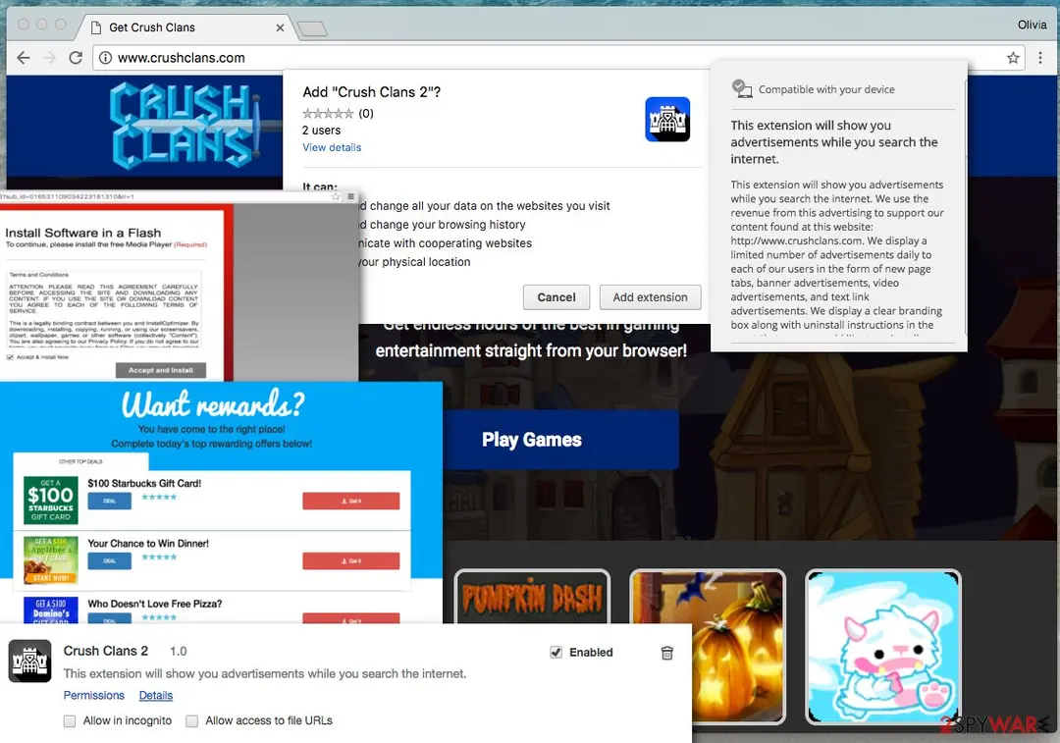This screenshot has height=743, width=1060.
Task: Click the $100 Starbucks gift card image
Action: (51, 501)
